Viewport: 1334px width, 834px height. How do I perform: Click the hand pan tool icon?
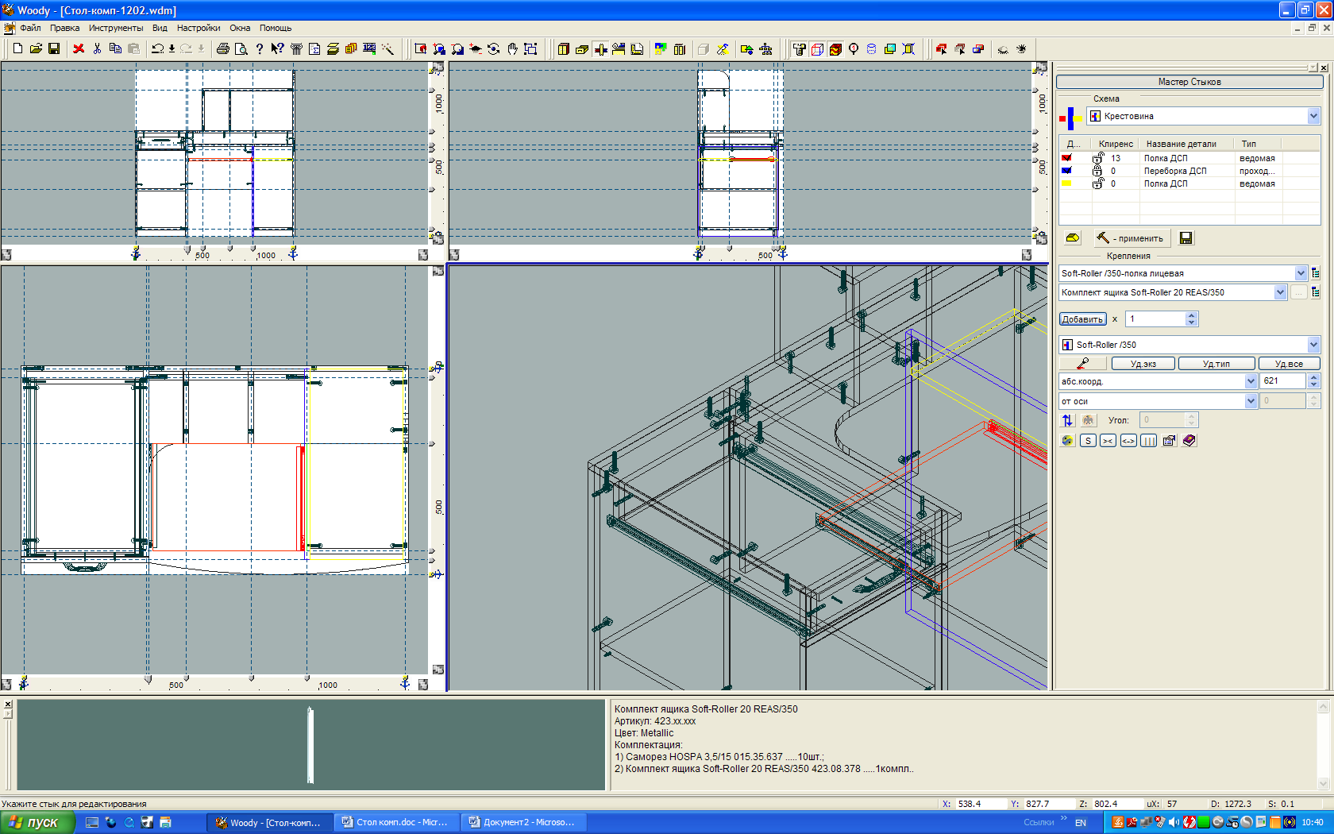[512, 48]
